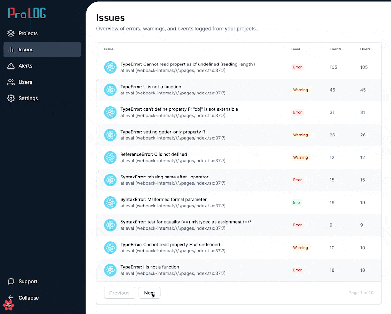Click Warning badge on 'U is not a function' row

click(x=300, y=90)
